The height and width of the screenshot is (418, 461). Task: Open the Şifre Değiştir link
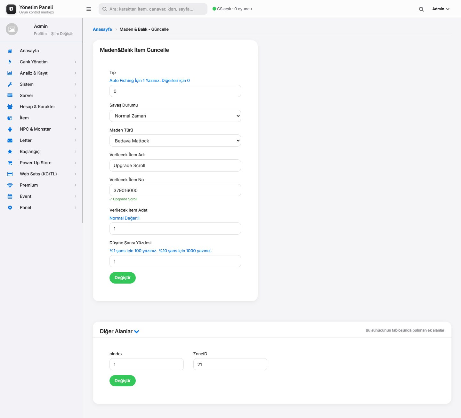(x=62, y=34)
